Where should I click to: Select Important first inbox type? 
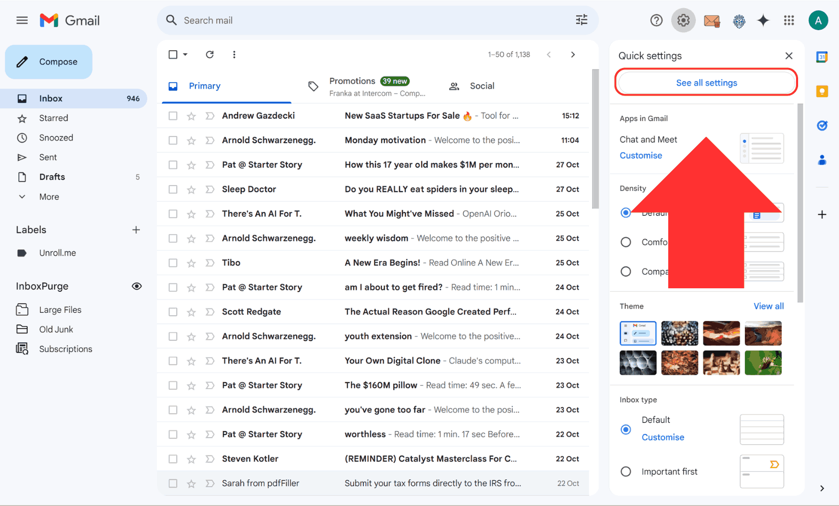(626, 472)
